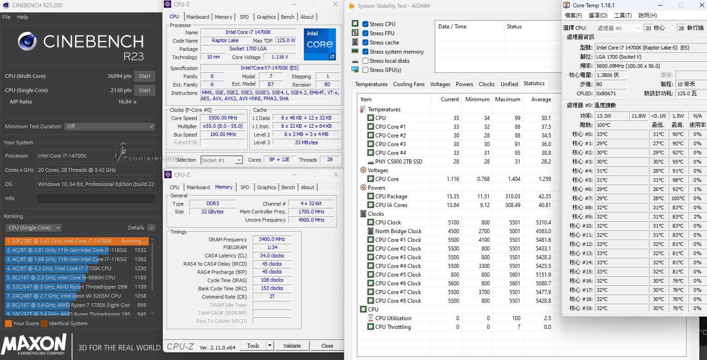This screenshot has height=360, width=707.
Task: Select the Intel Xeon W-3265M ranking entry
Action: [x=77, y=296]
